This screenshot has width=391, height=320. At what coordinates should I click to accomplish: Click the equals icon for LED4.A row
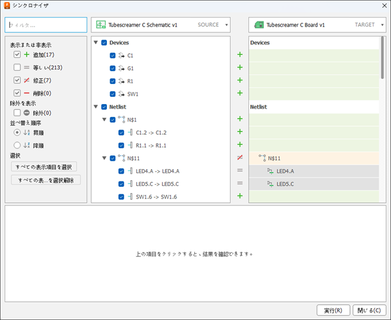click(x=240, y=170)
